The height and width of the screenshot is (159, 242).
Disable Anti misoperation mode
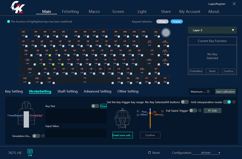pos(227,102)
